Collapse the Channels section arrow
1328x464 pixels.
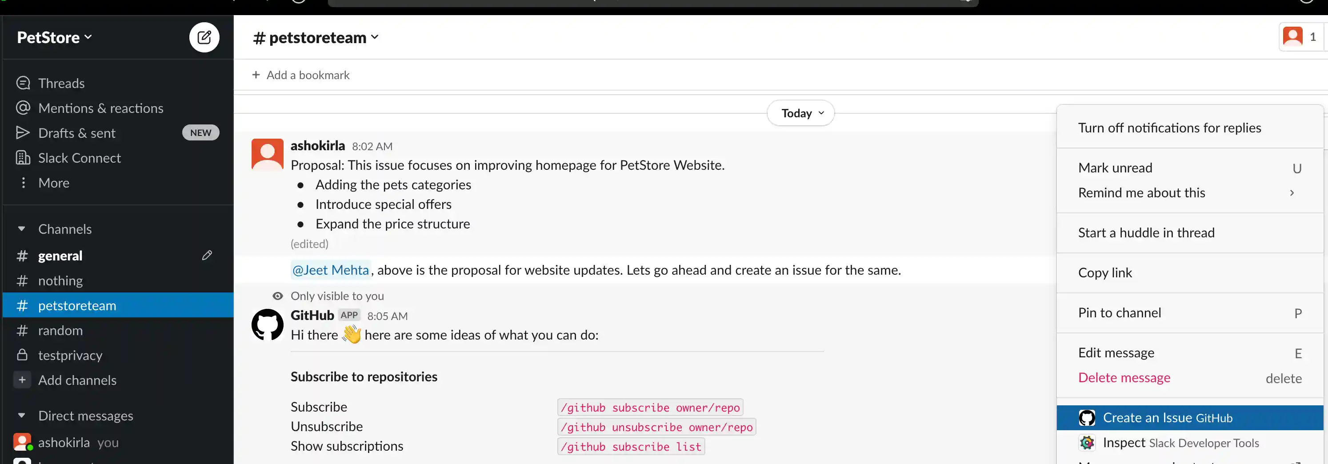[22, 229]
